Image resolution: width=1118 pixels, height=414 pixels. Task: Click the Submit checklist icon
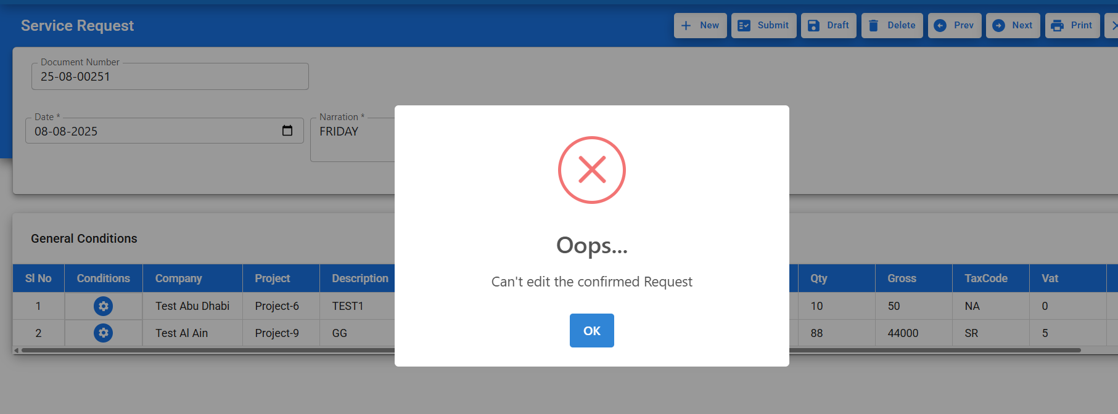[x=744, y=26]
